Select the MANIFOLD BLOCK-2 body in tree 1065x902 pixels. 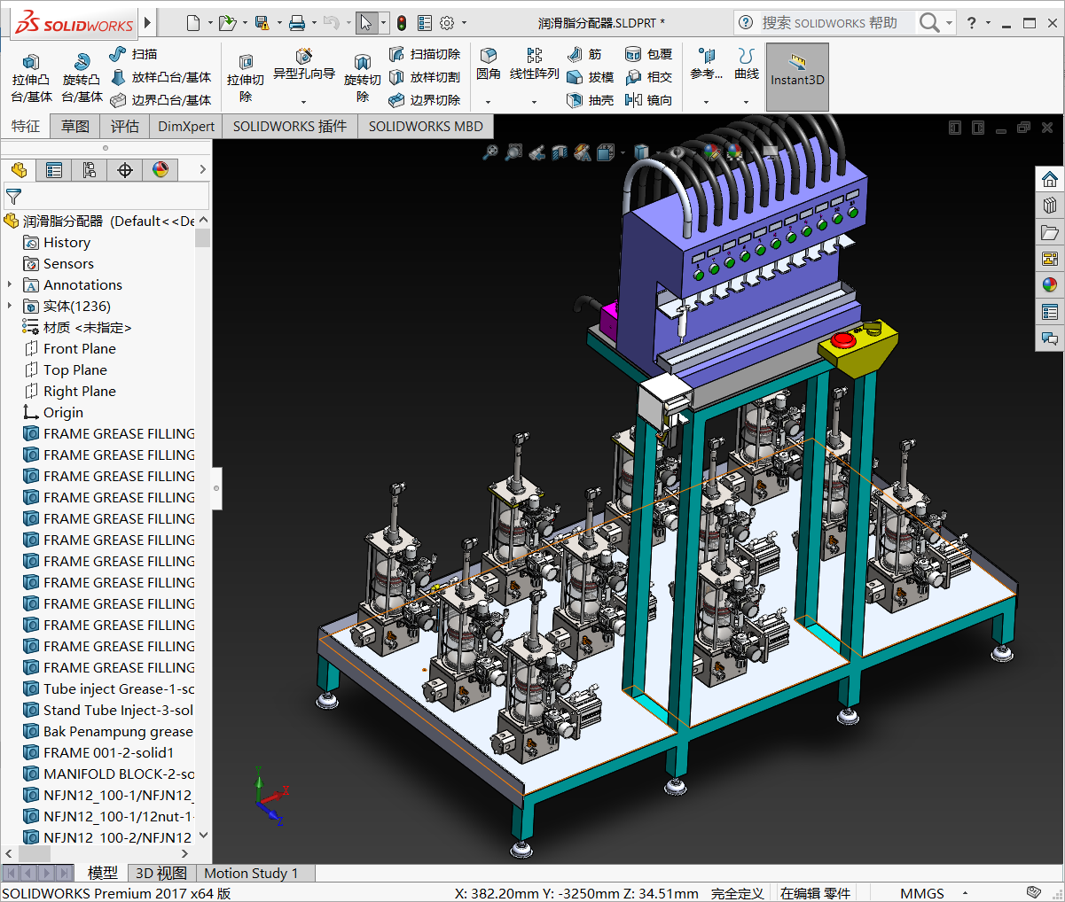[118, 774]
